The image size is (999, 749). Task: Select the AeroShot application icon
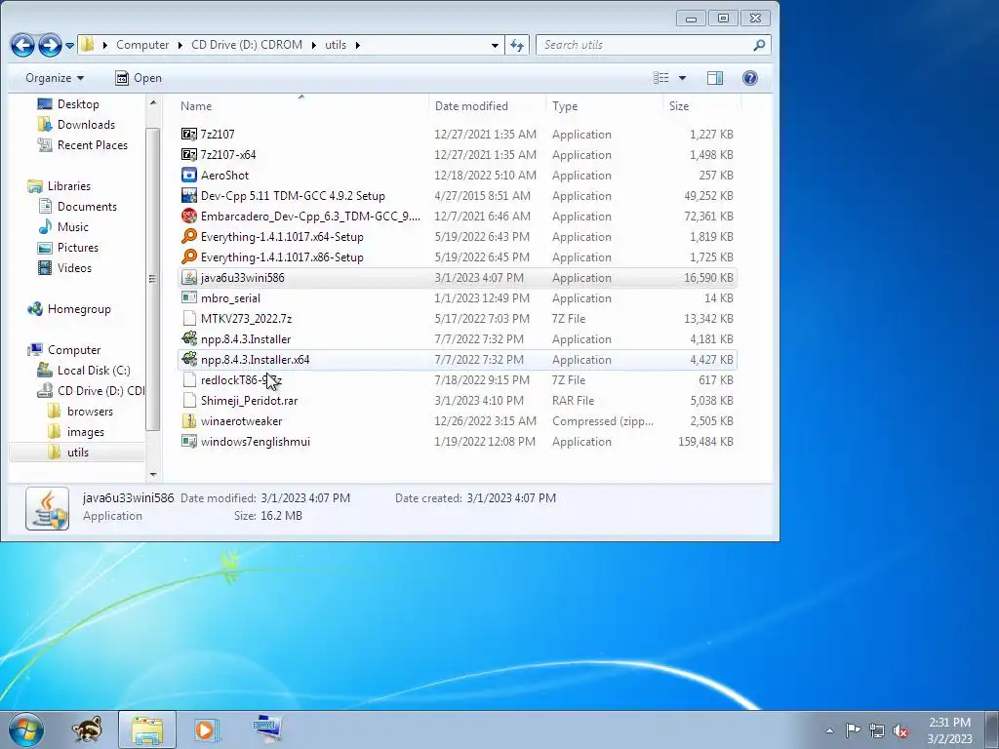[x=188, y=175]
